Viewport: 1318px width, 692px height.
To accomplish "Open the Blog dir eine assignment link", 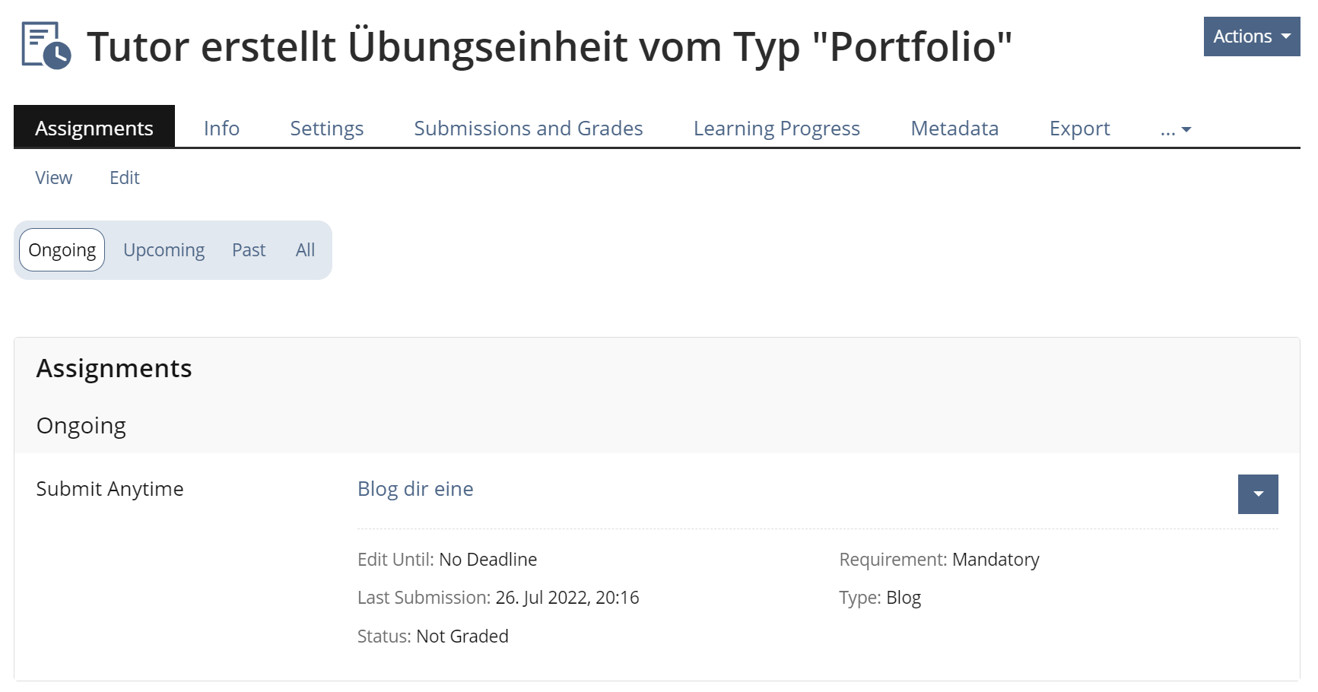I will click(x=415, y=489).
